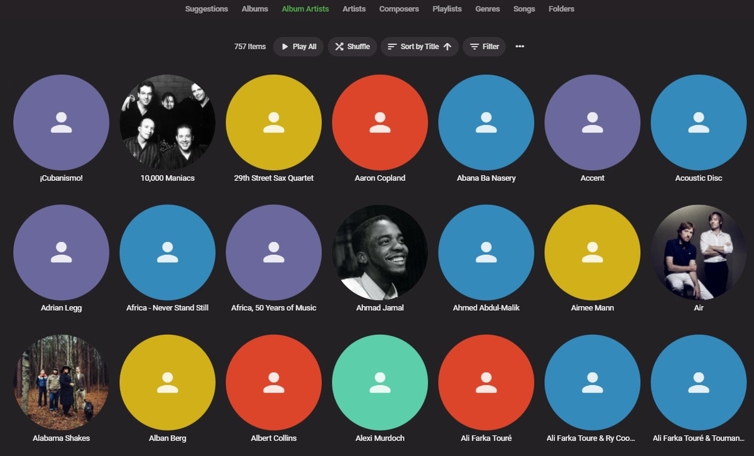The height and width of the screenshot is (456, 754).
Task: Open the Genres tab
Action: pyautogui.click(x=488, y=9)
